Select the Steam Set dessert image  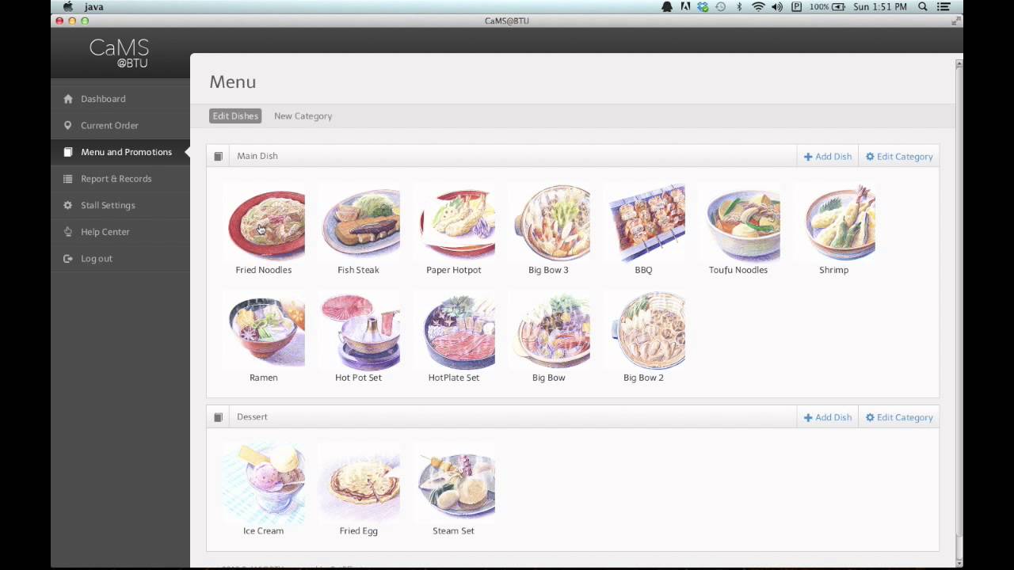coord(454,484)
